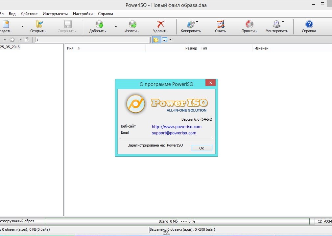The height and width of the screenshot is (236, 332).
Task: Select the 25_05_2016 tree item
Action: (x=10, y=47)
